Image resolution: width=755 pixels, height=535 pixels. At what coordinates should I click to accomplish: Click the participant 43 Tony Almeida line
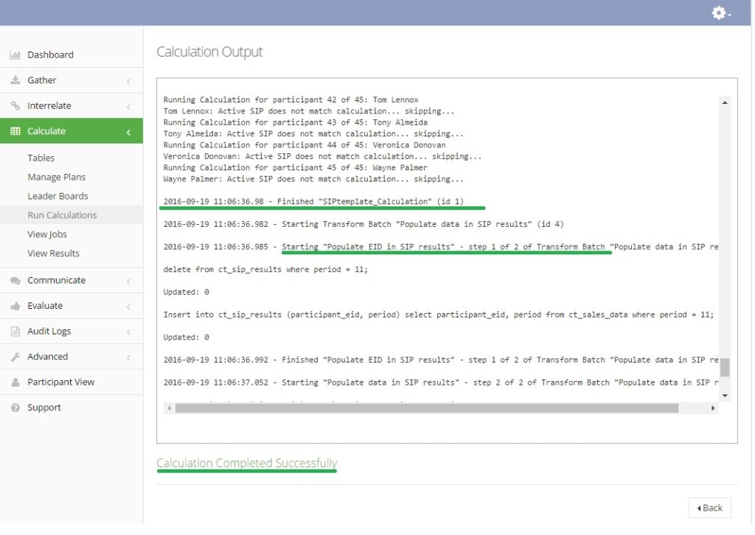(x=295, y=122)
